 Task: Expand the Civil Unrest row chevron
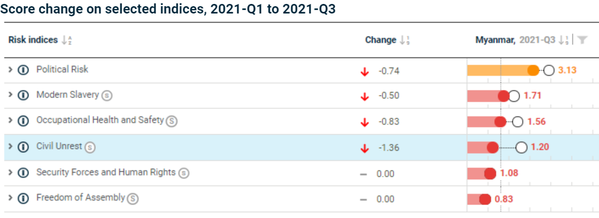(x=10, y=146)
